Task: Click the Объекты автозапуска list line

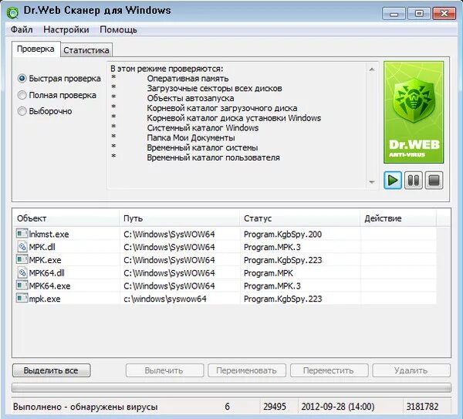Action: pos(191,98)
